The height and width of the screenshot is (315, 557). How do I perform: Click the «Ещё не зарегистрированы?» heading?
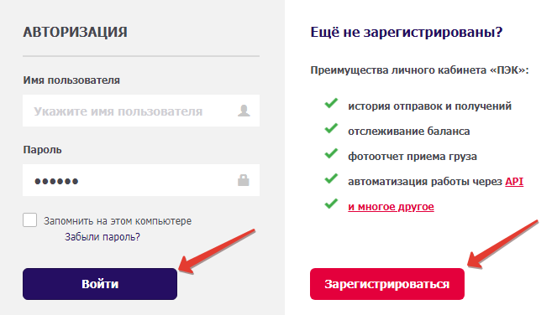pos(407,32)
